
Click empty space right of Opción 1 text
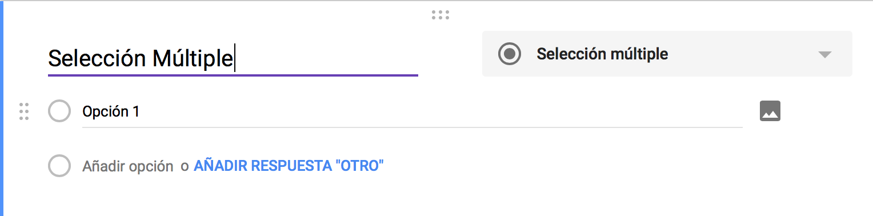(x=440, y=111)
